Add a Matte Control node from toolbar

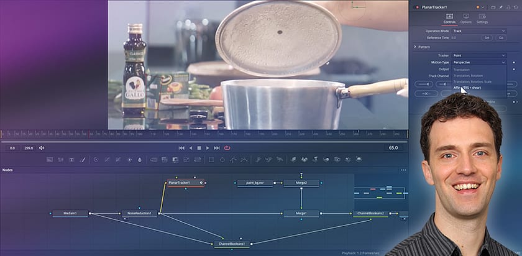(x=175, y=160)
